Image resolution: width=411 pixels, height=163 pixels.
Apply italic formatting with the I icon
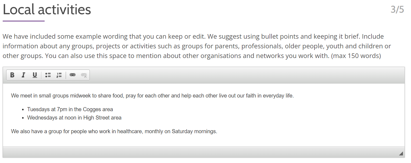click(x=23, y=75)
